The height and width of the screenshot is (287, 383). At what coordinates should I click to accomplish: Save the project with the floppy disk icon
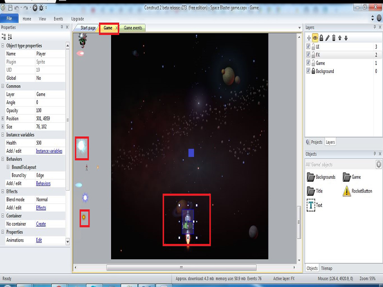tap(10, 8)
